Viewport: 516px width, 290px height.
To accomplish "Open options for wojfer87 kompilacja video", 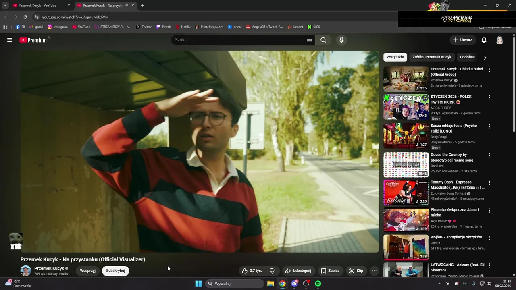I will (489, 238).
